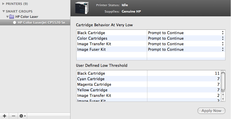Expand the Printers (9) section
The height and width of the screenshot is (119, 231).
click(3, 4)
